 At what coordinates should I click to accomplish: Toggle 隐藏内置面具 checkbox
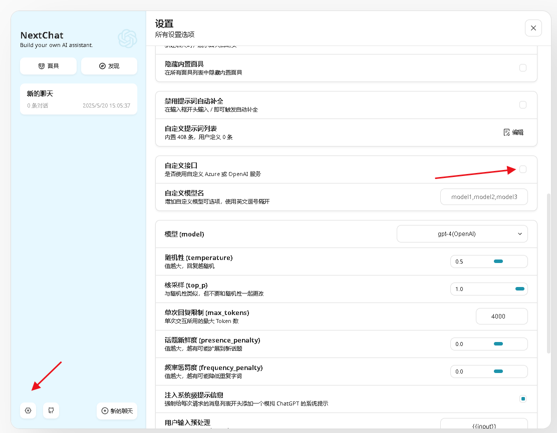(523, 67)
